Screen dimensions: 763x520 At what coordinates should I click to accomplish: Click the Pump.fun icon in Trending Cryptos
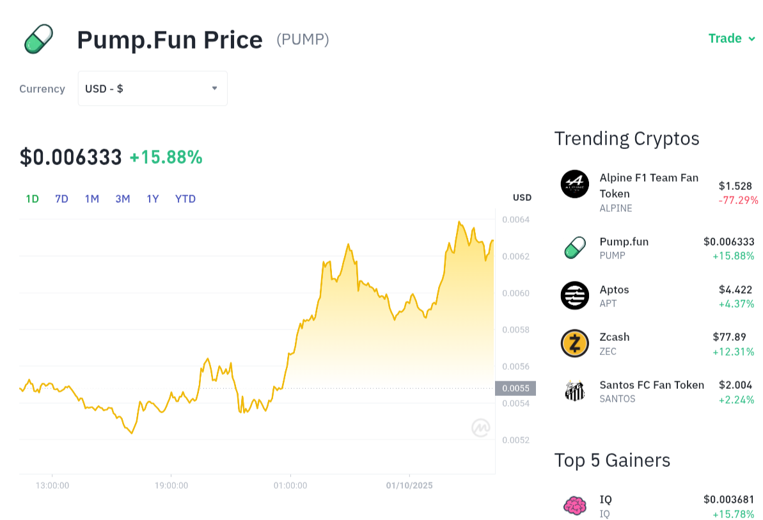(574, 248)
